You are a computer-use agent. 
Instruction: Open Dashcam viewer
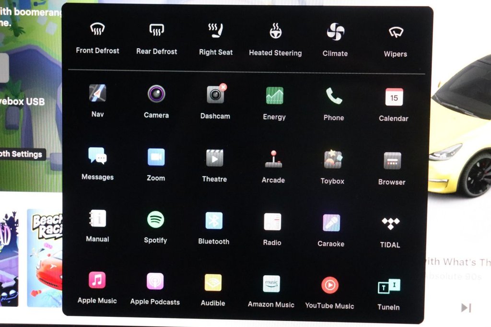click(215, 95)
